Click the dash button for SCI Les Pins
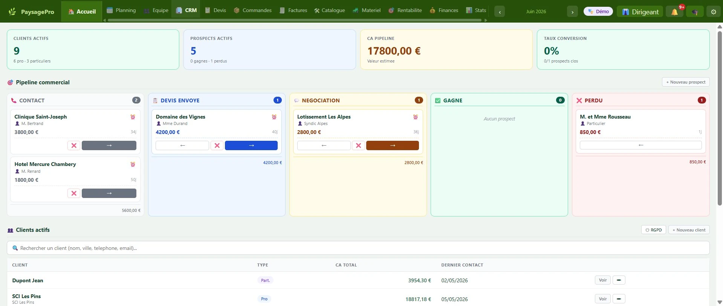This screenshot has height=306, width=723. pyautogui.click(x=619, y=299)
